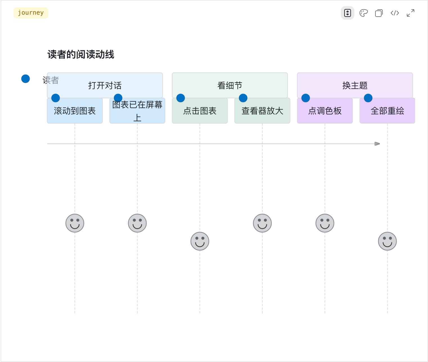Click the smiley face under 图表已在屏幕上
This screenshot has height=362, width=428.
click(137, 223)
